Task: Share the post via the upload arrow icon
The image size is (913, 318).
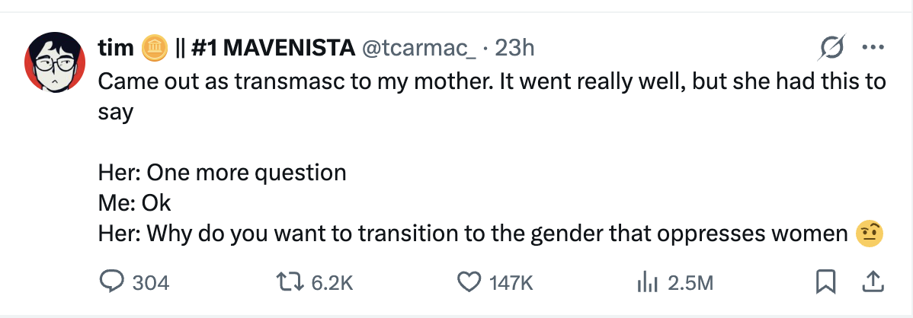Action: (x=870, y=282)
